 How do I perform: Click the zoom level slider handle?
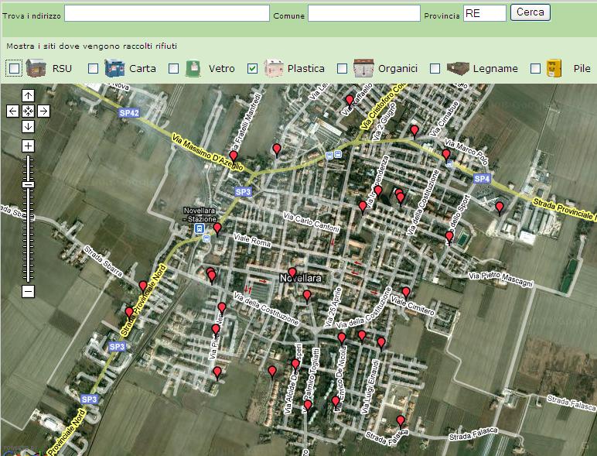point(28,184)
